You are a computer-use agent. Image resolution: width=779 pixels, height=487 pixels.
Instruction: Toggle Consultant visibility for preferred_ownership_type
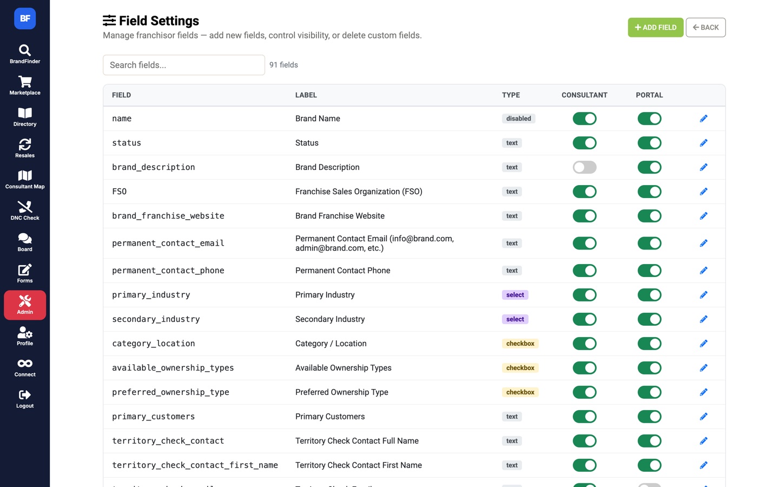(584, 392)
